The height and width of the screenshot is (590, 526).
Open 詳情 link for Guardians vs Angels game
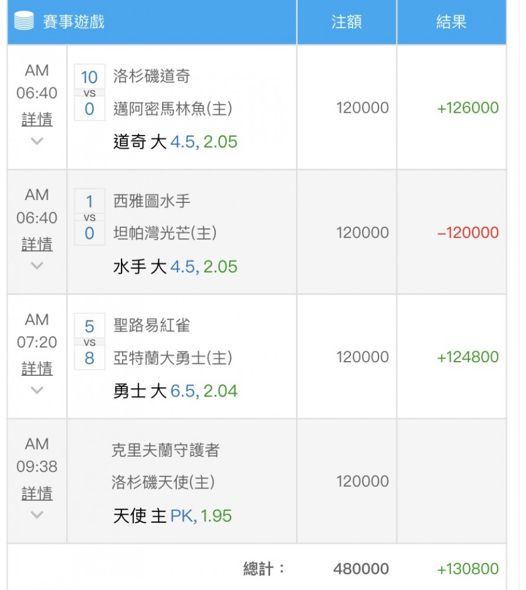[37, 493]
